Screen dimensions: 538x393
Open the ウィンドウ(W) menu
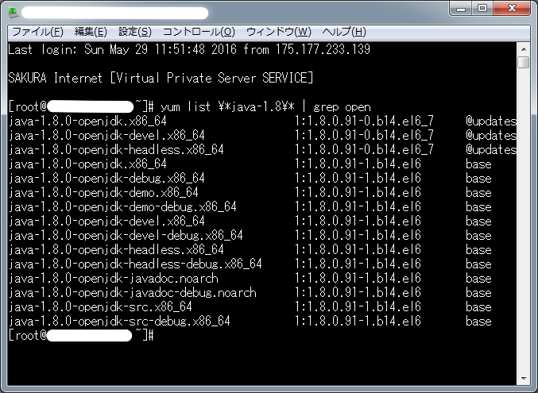click(x=279, y=32)
